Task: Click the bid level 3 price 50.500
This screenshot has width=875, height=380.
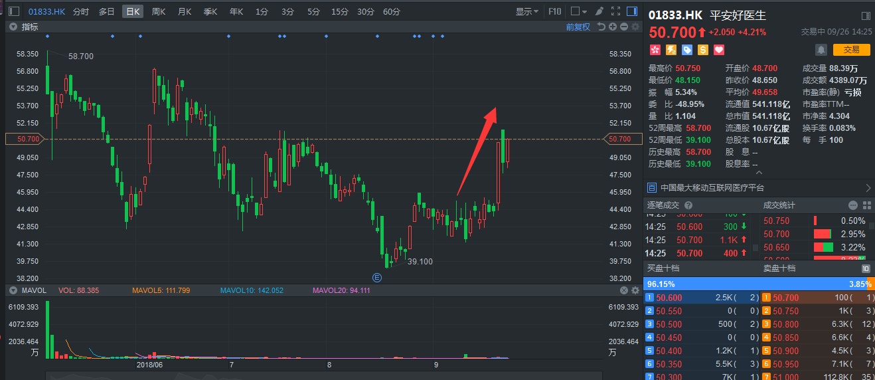Action: 669,325
